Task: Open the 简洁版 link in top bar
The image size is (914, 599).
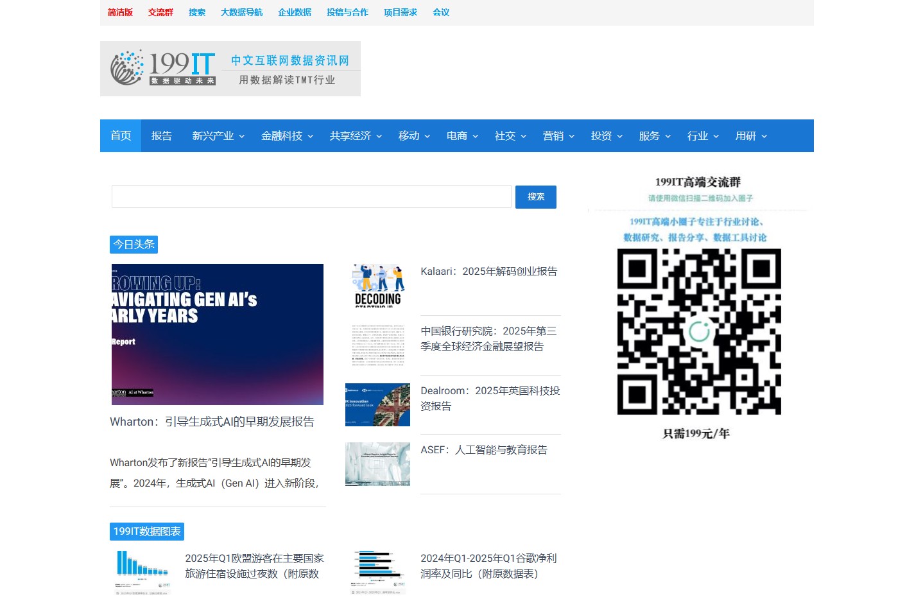Action: tap(120, 12)
